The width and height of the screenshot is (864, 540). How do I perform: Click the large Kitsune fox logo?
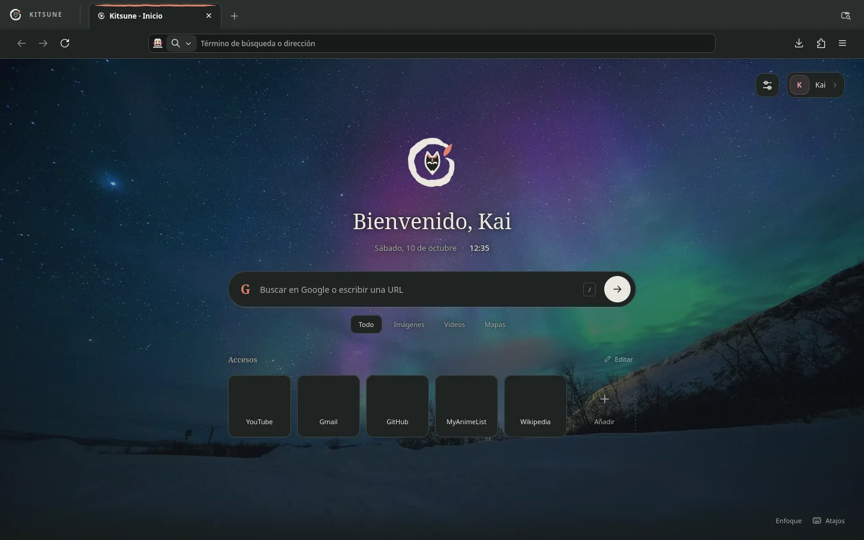pos(431,162)
